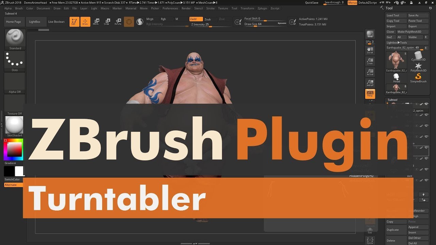Viewport: 436px width, 245px height.
Task: Toggle the Persp perspective icon
Action: click(370, 94)
